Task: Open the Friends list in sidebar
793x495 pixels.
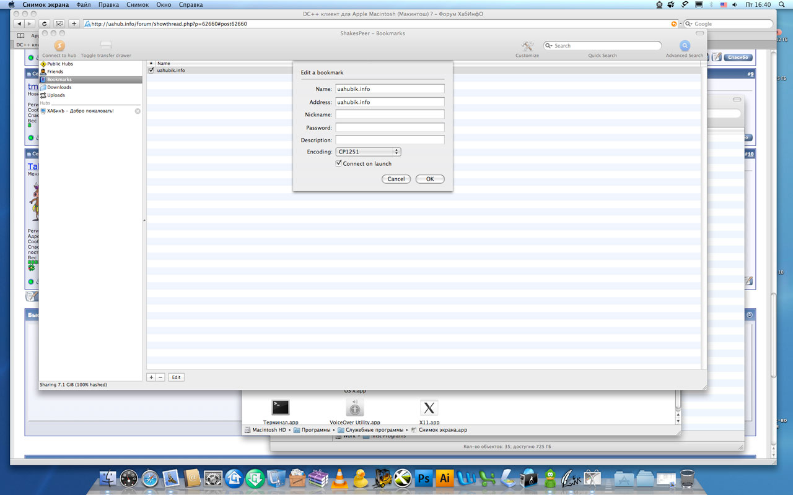Action: (55, 72)
